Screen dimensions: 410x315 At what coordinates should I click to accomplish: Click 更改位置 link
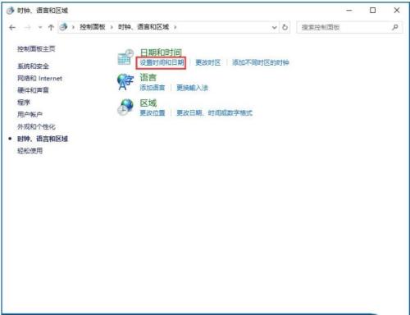153,112
